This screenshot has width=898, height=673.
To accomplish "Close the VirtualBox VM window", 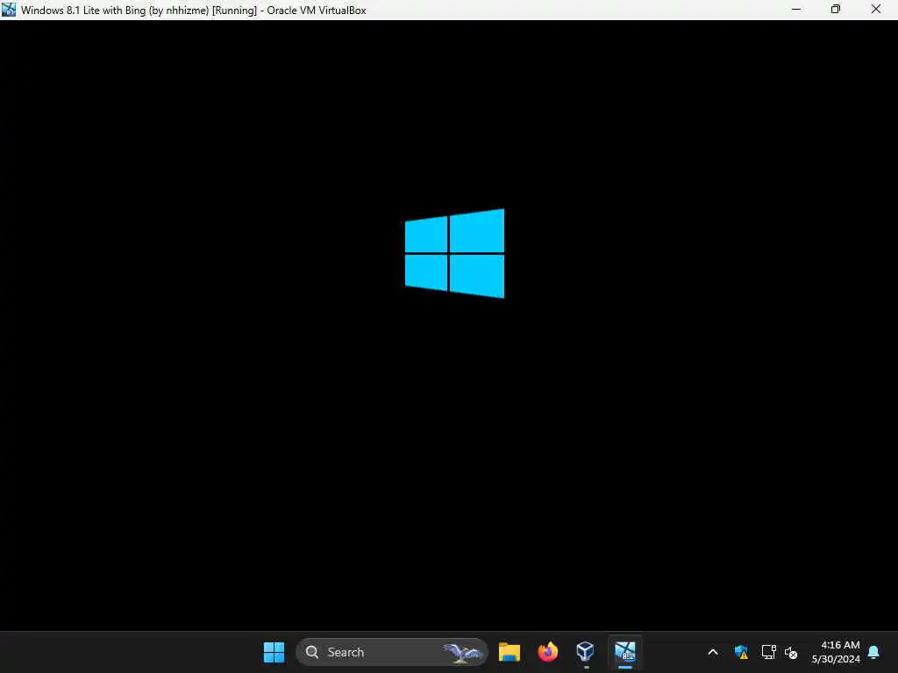I will [876, 10].
